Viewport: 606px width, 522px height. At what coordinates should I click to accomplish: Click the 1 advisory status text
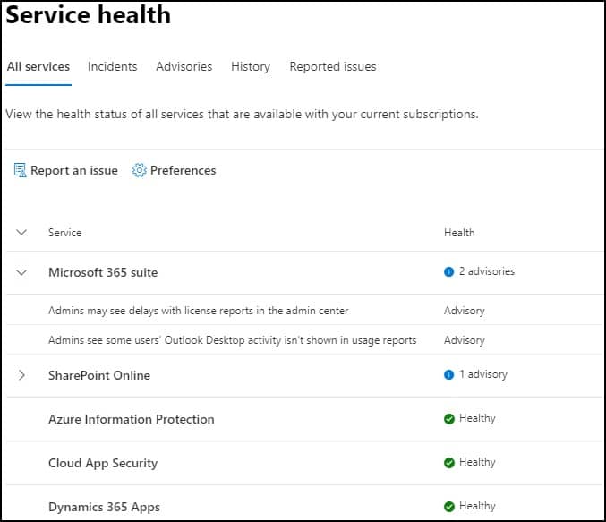[x=483, y=374]
